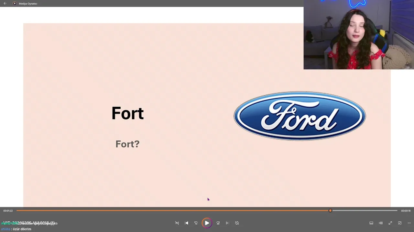The height and width of the screenshot is (232, 414).
Task: Go to next track
Action: [227, 223]
